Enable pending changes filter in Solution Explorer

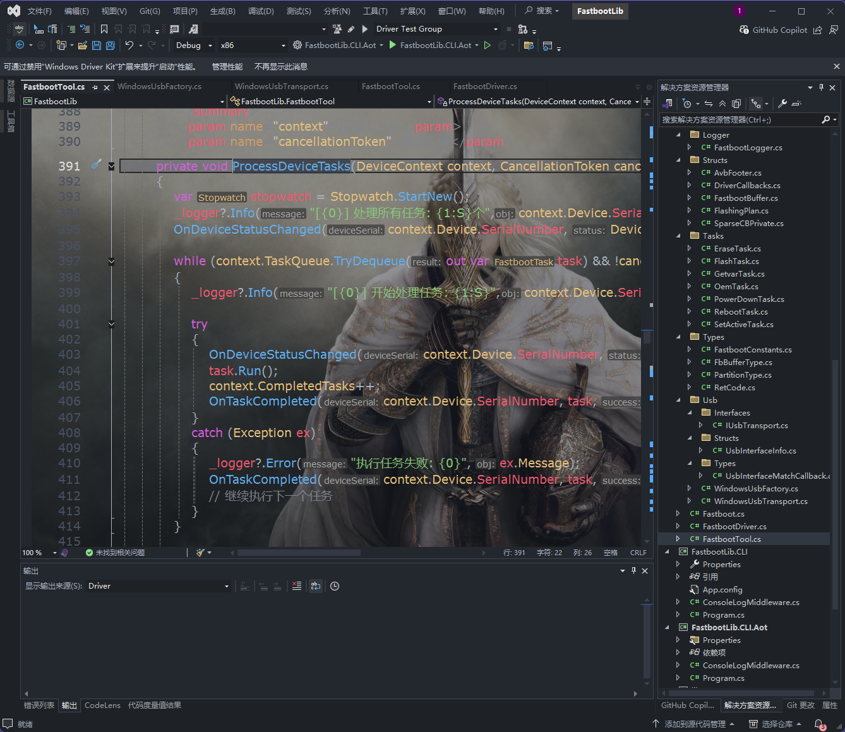tap(688, 103)
